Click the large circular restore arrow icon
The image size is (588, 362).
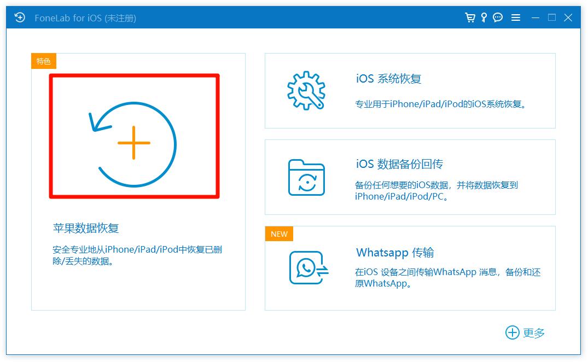[134, 143]
